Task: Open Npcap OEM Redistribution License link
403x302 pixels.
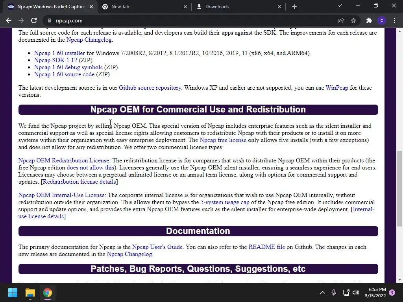Action: coord(64,160)
